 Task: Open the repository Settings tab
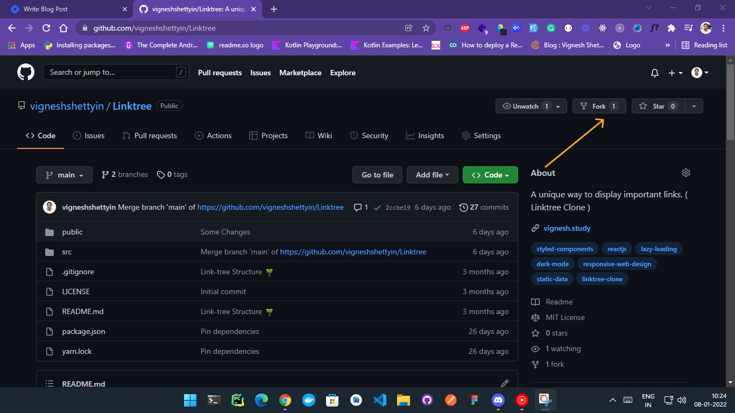pos(481,136)
